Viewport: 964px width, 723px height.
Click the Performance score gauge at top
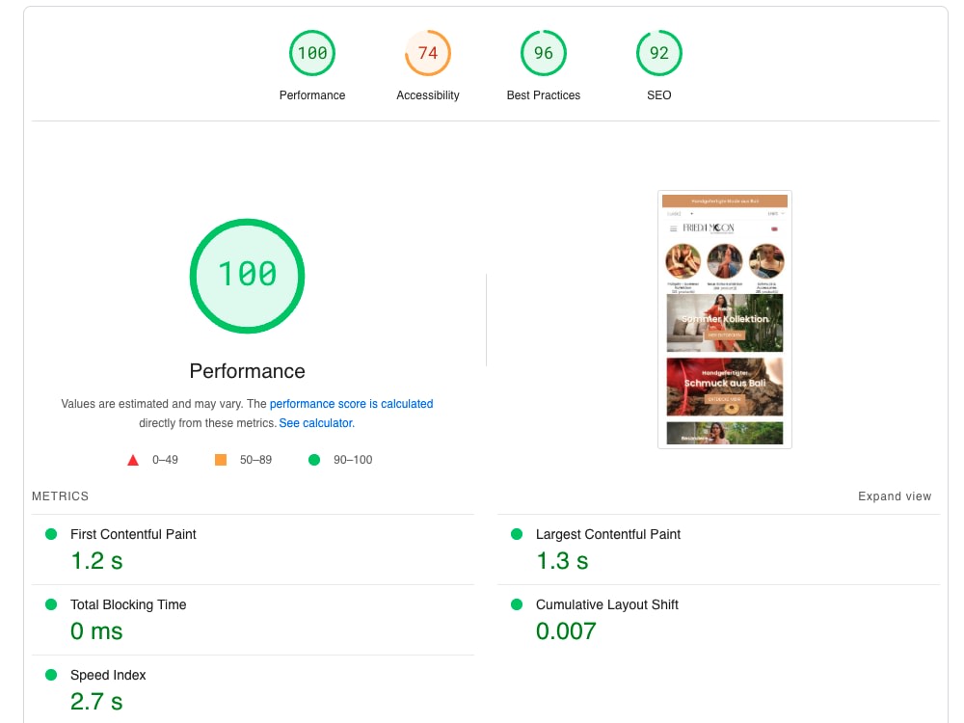coord(312,53)
